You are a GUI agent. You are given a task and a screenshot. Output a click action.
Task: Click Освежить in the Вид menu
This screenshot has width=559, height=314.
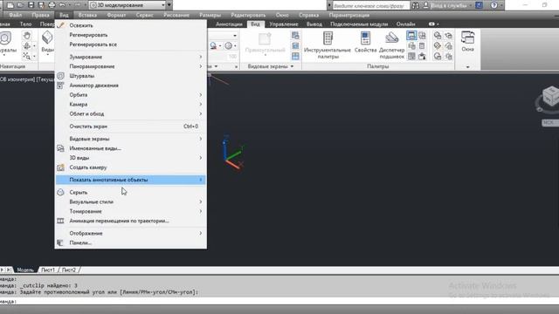click(x=131, y=25)
